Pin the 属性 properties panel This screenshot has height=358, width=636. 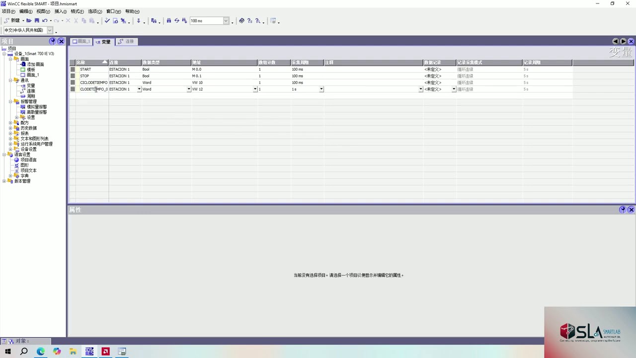tap(623, 210)
